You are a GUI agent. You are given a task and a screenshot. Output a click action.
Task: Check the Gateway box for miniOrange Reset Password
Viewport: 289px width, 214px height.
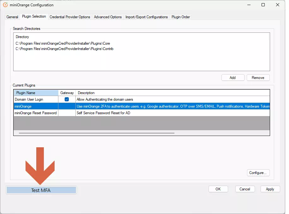tap(67, 114)
